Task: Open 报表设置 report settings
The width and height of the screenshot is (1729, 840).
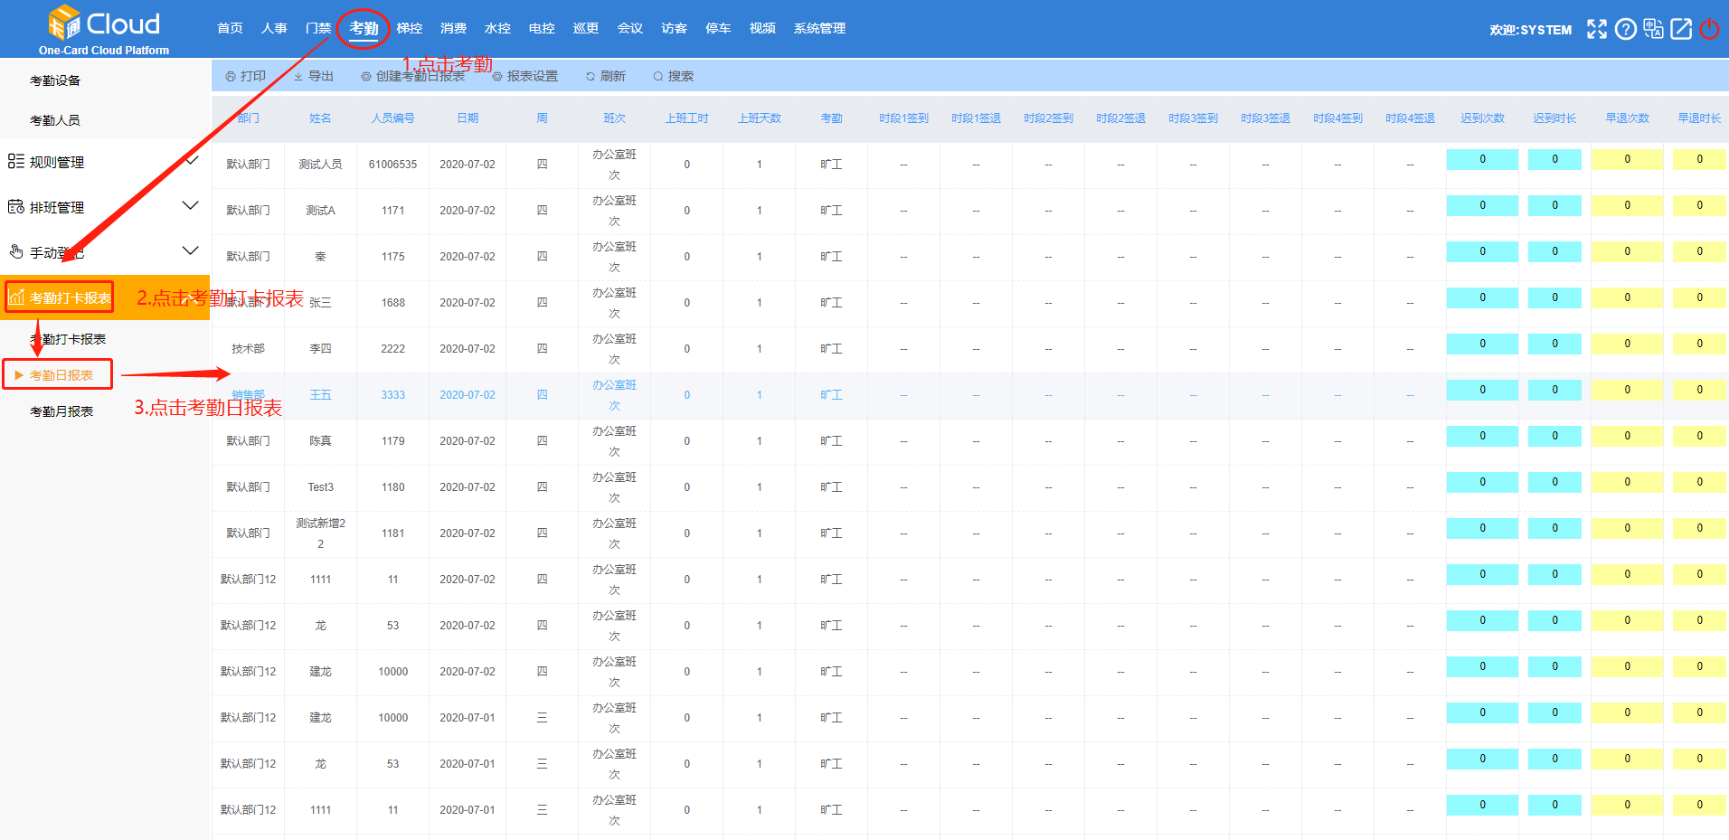Action: pos(524,77)
